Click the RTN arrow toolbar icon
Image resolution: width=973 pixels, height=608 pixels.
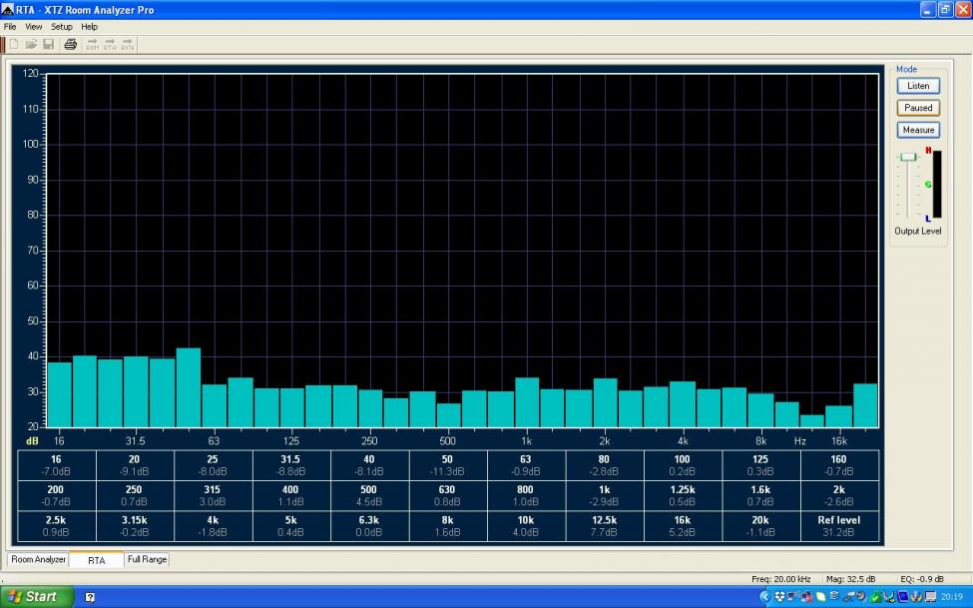(x=128, y=44)
